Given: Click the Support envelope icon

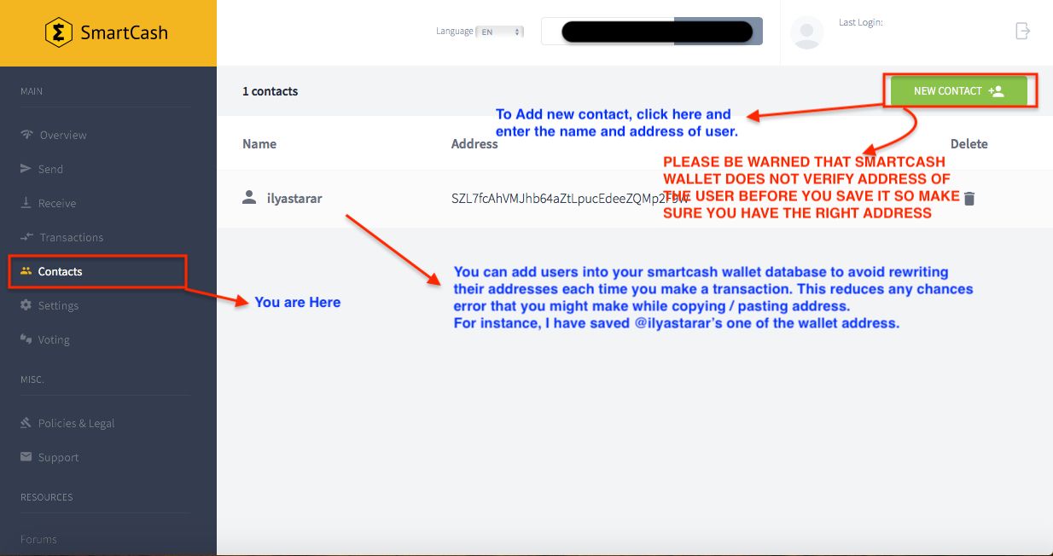Looking at the screenshot, I should click(x=26, y=457).
